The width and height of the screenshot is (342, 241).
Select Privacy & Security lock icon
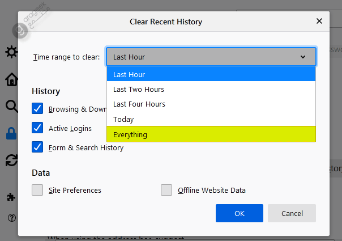(x=11, y=133)
